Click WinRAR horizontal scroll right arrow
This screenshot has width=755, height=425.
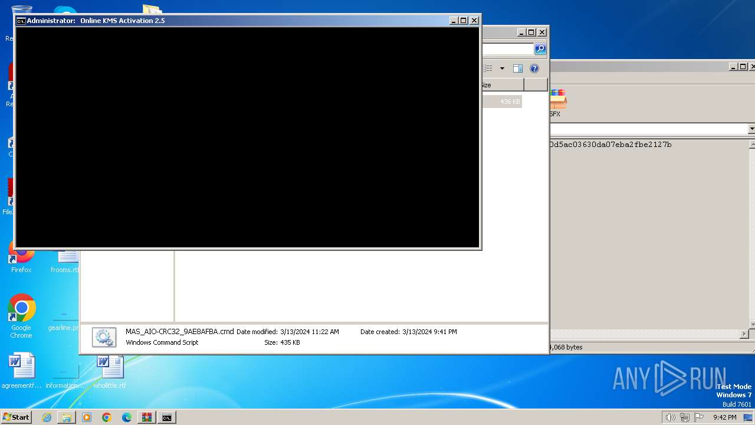point(744,334)
